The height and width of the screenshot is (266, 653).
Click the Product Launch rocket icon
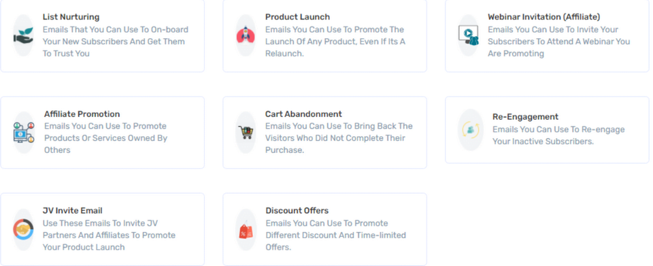(x=246, y=35)
